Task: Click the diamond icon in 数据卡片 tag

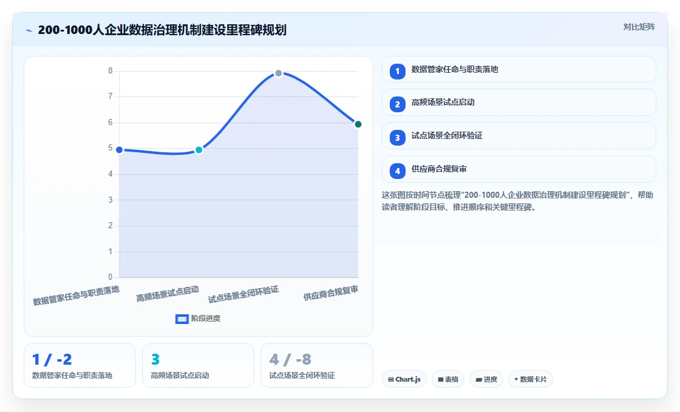Action: [x=516, y=379]
